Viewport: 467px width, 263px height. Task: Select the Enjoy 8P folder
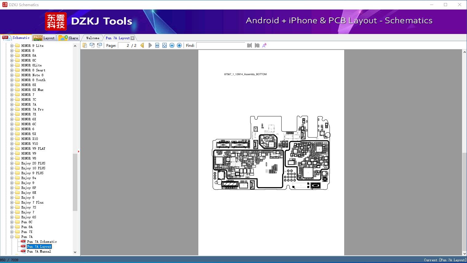29,188
